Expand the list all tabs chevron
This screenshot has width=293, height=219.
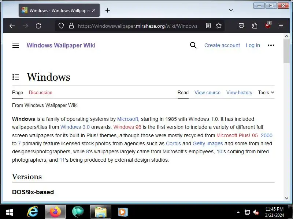point(231,10)
